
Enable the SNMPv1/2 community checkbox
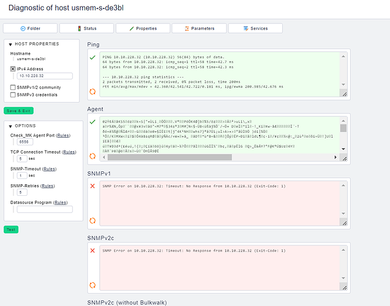(13, 88)
